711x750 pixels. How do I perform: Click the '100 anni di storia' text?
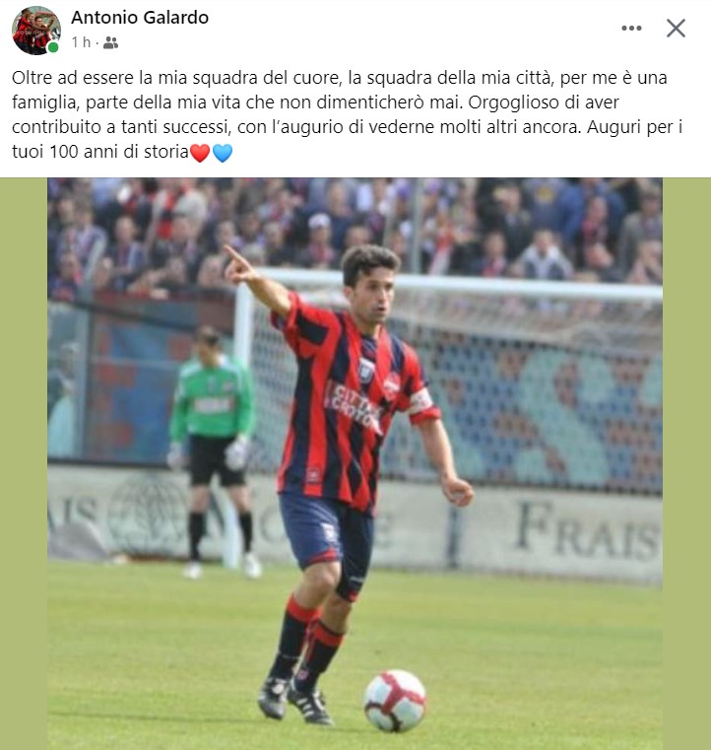tap(119, 152)
